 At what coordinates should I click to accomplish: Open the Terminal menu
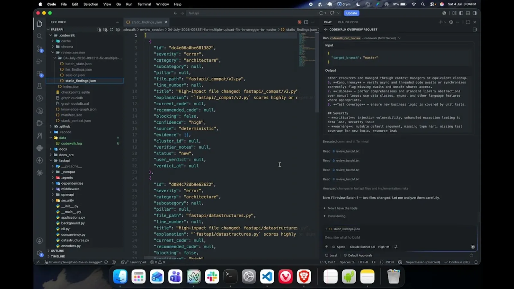point(144,4)
